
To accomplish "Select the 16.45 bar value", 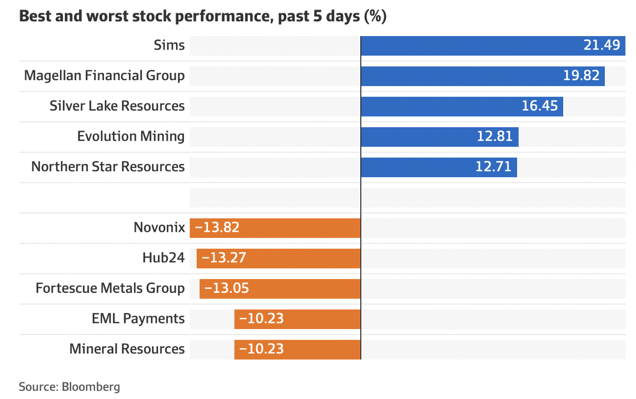I will (x=539, y=106).
